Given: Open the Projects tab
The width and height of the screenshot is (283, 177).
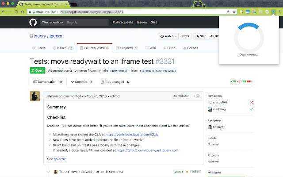Looking at the screenshot, I should [126, 48].
